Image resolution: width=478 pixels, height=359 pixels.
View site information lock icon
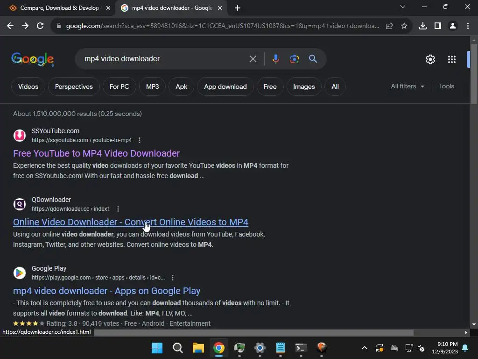[x=59, y=26]
